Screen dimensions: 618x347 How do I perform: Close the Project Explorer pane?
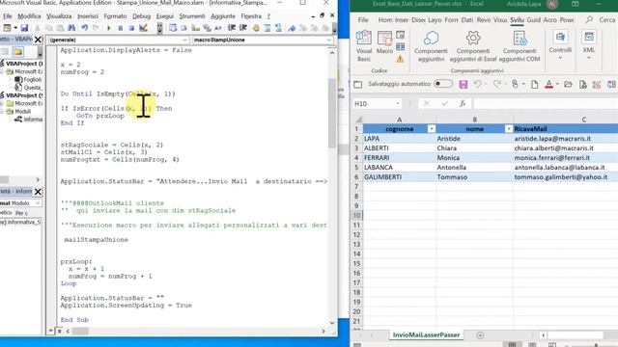pos(38,40)
